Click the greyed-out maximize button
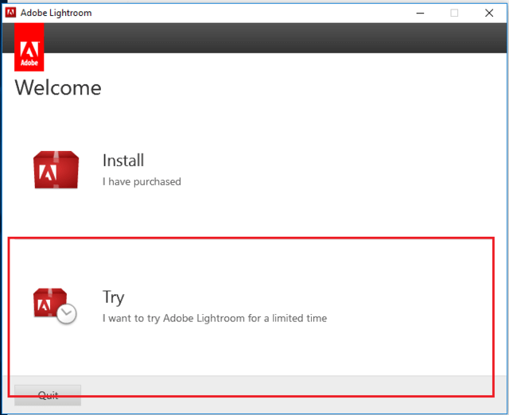 pos(454,13)
